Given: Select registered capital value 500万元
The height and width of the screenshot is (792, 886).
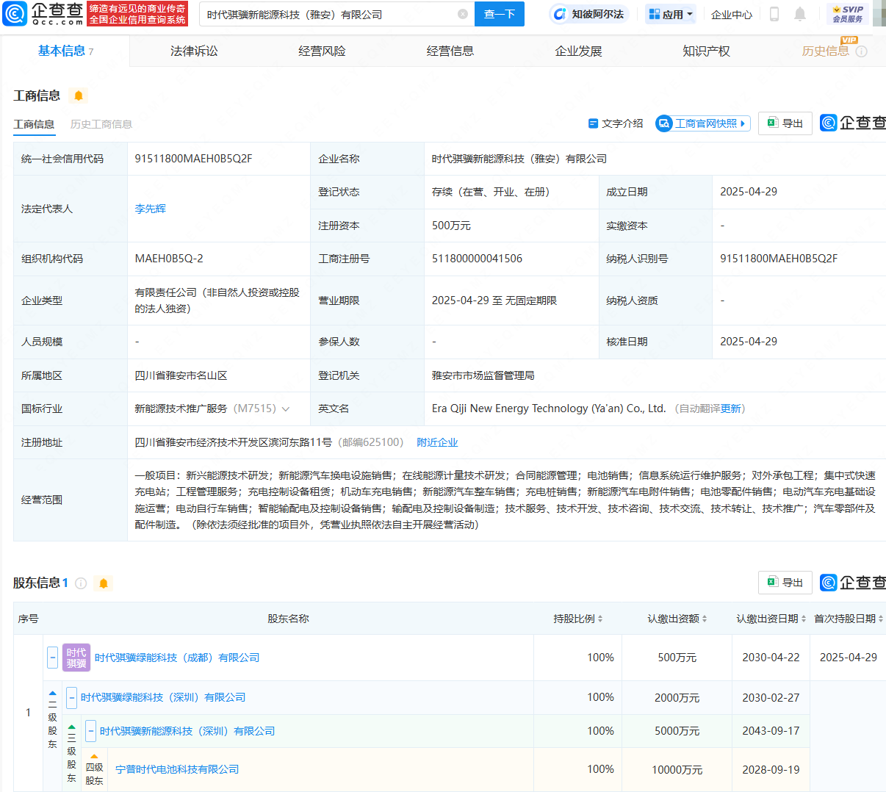Looking at the screenshot, I should click(x=451, y=226).
